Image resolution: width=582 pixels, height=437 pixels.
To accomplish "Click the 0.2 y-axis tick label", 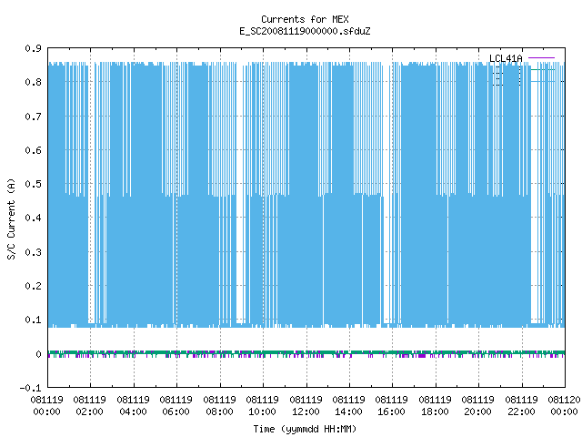I will click(33, 286).
